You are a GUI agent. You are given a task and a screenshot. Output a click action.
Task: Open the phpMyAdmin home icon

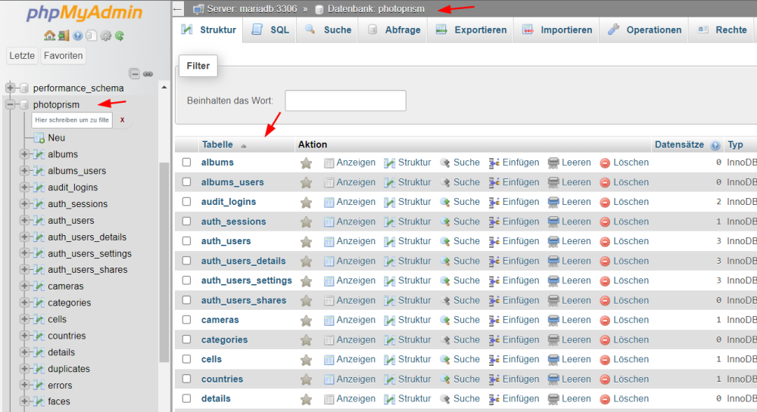[x=49, y=36]
